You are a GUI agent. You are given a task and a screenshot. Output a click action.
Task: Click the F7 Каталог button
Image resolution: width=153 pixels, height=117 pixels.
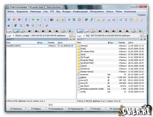[x=96, y=109]
